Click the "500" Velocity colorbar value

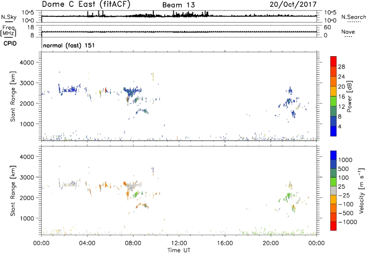click(x=344, y=169)
